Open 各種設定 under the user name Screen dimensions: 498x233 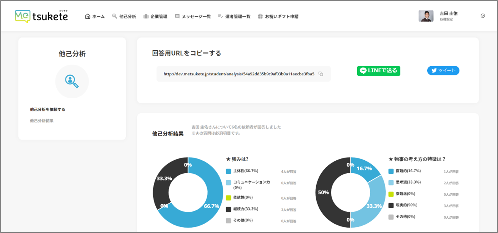(x=446, y=20)
